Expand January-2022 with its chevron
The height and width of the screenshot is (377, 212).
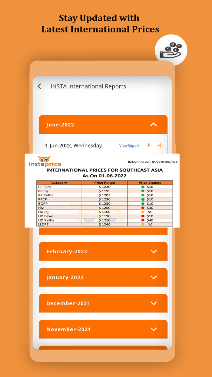tap(154, 277)
